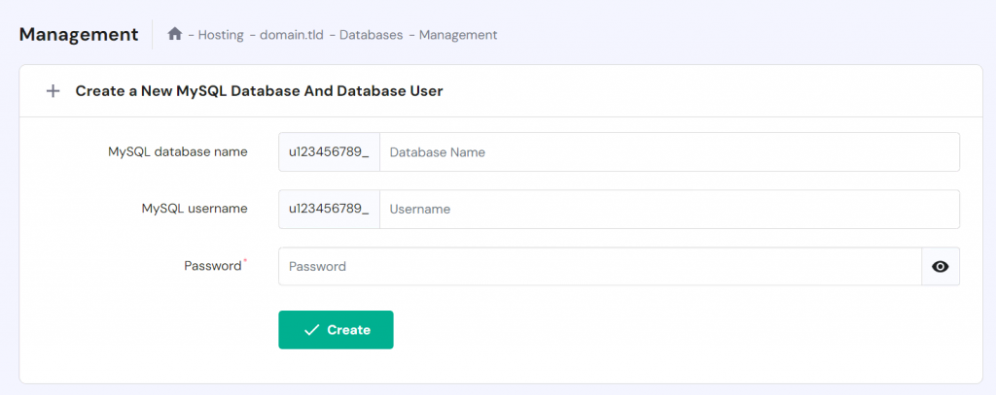This screenshot has width=996, height=395.
Task: Open the Hosting breadcrumb link
Action: tap(221, 35)
